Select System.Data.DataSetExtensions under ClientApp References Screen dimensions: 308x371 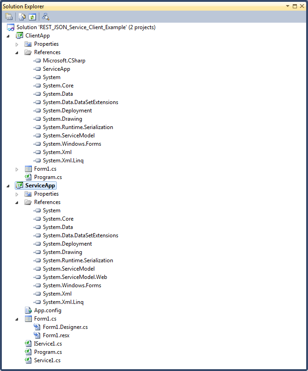pyautogui.click(x=80, y=102)
